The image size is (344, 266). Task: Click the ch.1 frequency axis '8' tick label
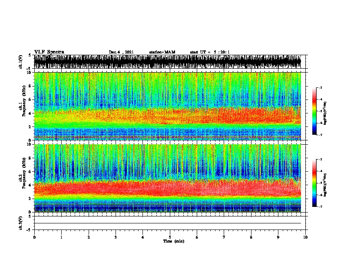30,86
